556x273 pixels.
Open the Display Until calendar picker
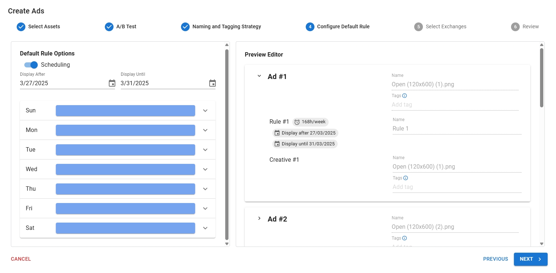(x=213, y=83)
